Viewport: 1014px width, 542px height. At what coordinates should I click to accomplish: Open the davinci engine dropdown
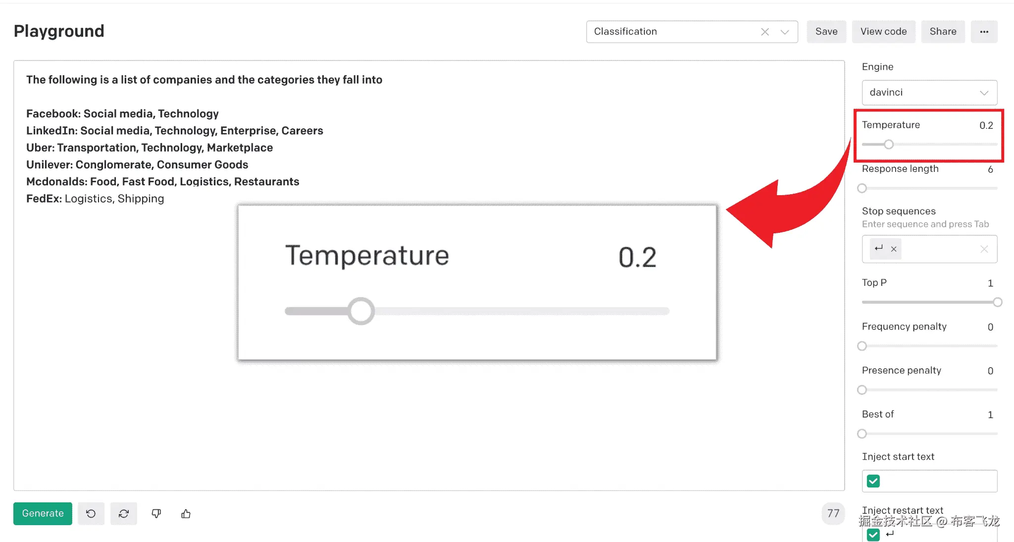click(929, 93)
